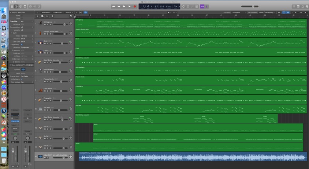Toggle the global S solo button

pos(52,16)
